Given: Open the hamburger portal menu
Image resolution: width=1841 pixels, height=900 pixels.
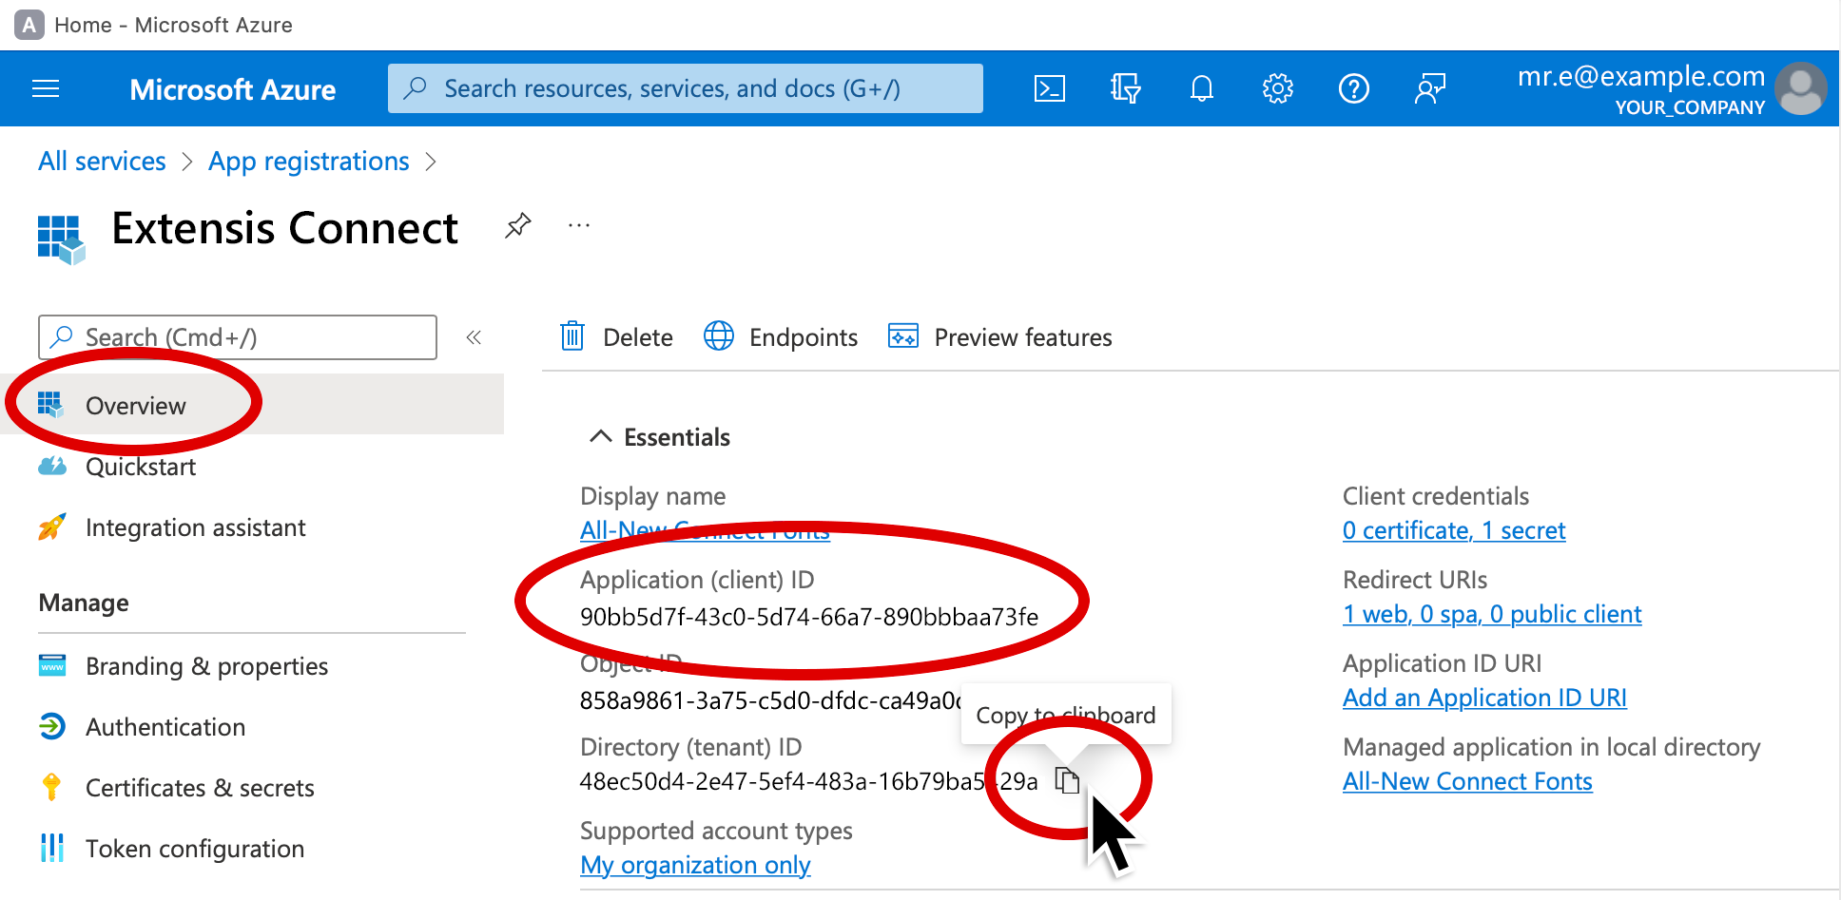Looking at the screenshot, I should click(x=46, y=89).
